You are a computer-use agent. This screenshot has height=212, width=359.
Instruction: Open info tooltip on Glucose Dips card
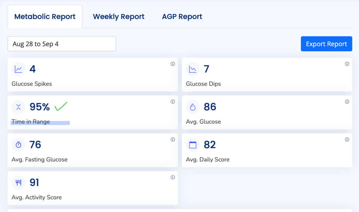point(347,64)
